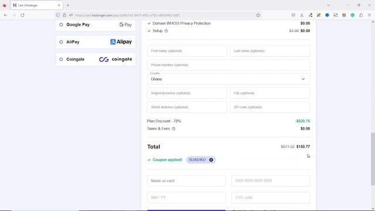Show the Setup fee help tooltip

166,31
